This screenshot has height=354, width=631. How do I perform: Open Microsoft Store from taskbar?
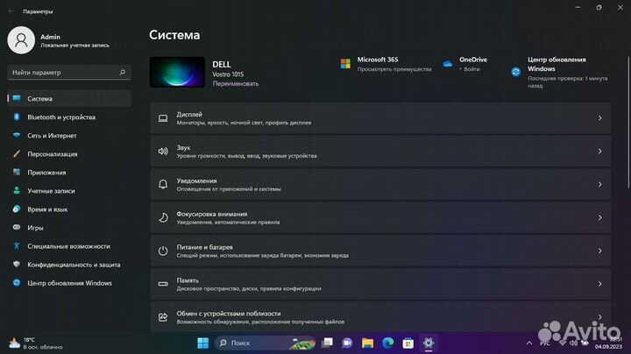point(408,343)
